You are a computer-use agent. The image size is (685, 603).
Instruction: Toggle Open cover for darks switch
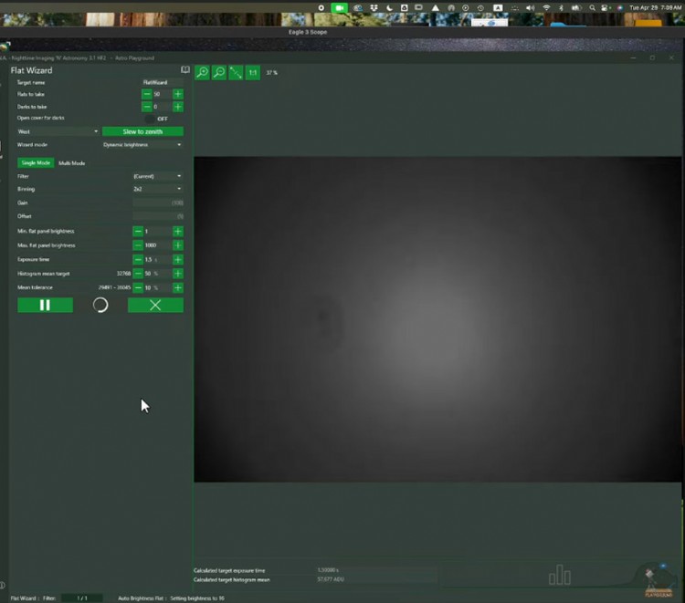coord(150,119)
